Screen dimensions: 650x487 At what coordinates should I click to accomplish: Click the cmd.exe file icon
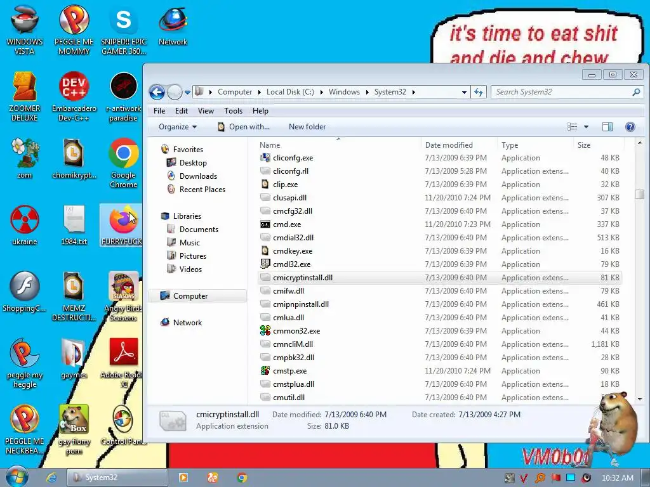tap(265, 224)
